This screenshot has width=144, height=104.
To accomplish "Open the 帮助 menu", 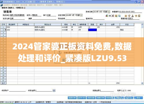I will point(56,5).
